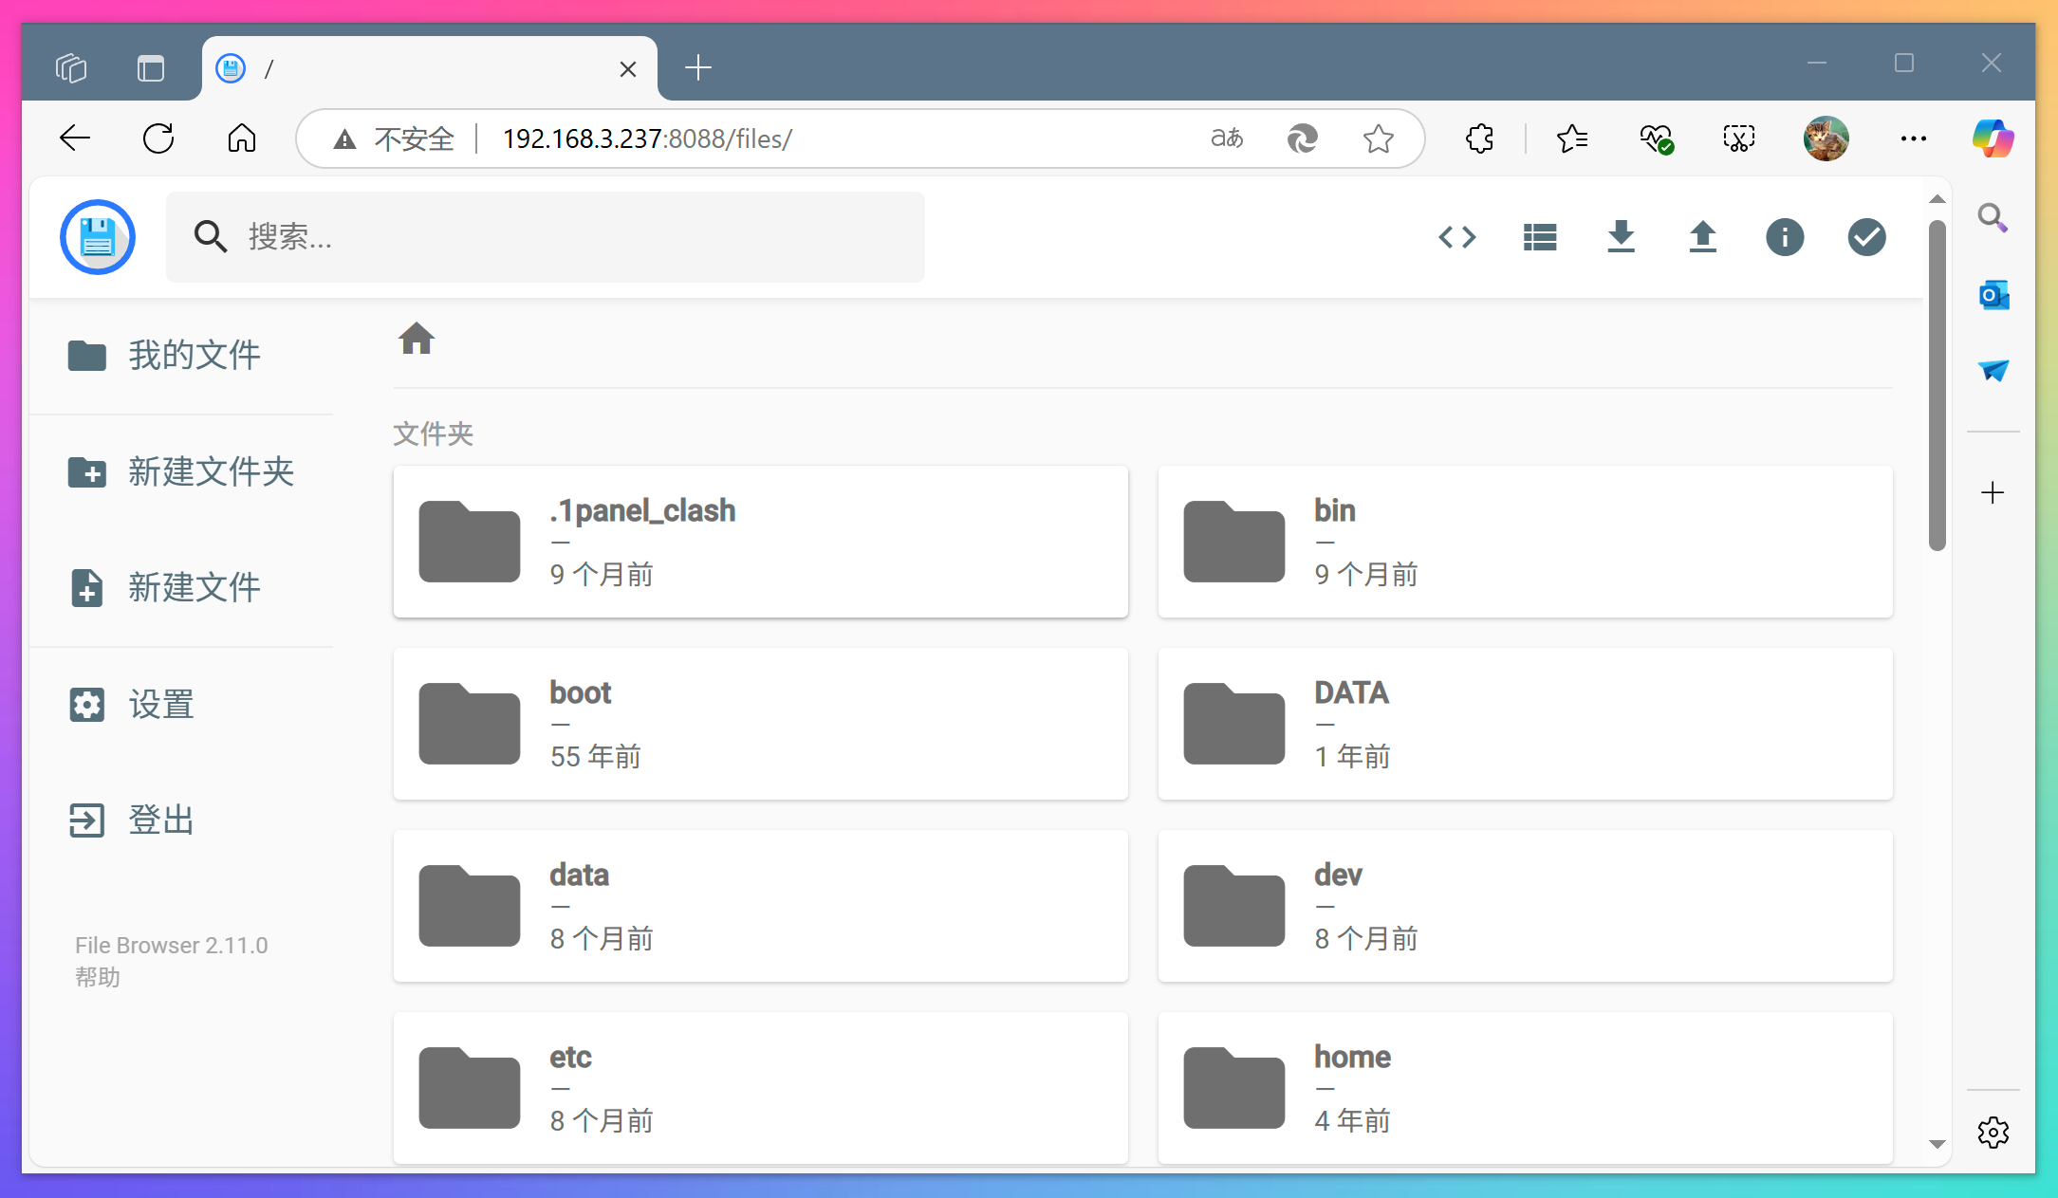Click the download icon in header
2058x1198 pixels.
(x=1622, y=237)
